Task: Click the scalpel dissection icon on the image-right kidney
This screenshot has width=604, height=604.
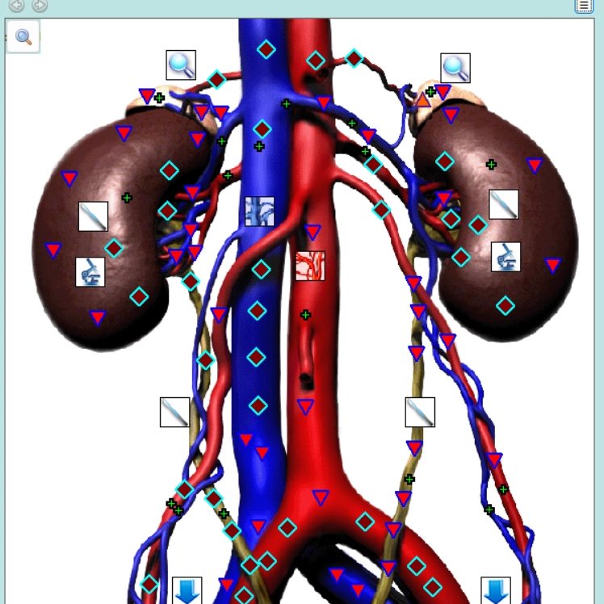Action: 504,204
